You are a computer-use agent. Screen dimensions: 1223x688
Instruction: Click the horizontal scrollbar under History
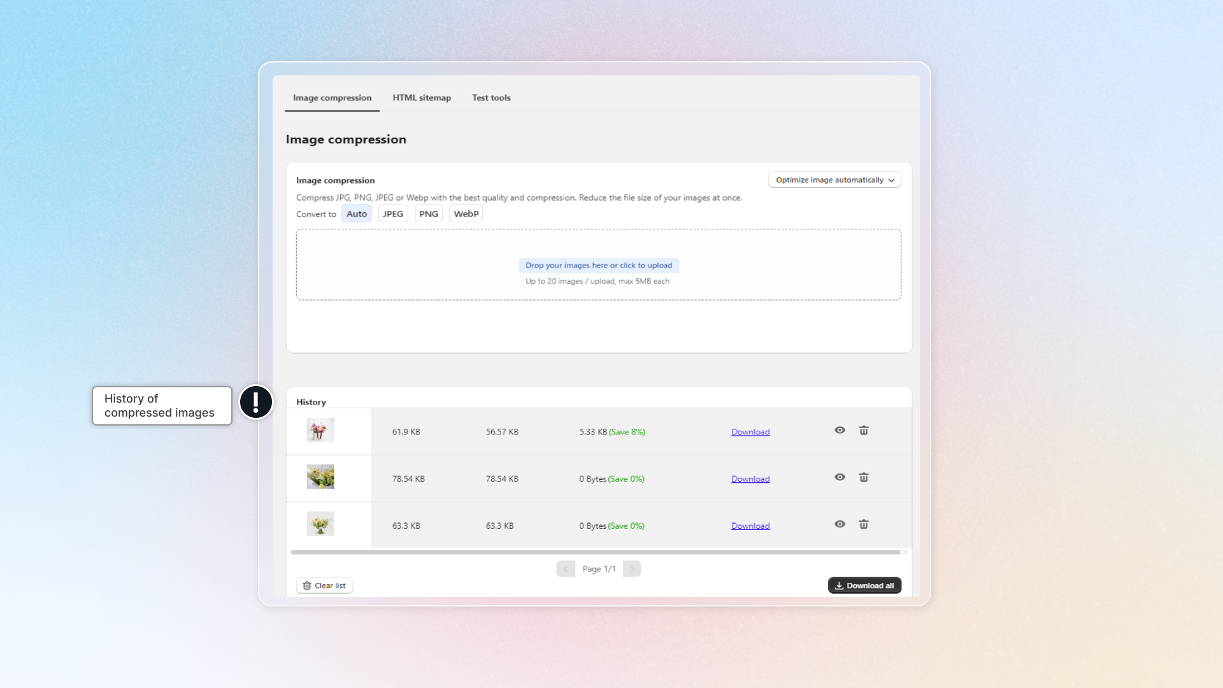pyautogui.click(x=599, y=552)
